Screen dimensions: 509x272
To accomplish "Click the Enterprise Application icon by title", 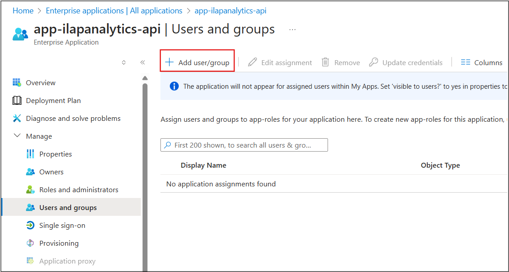I will (21, 34).
